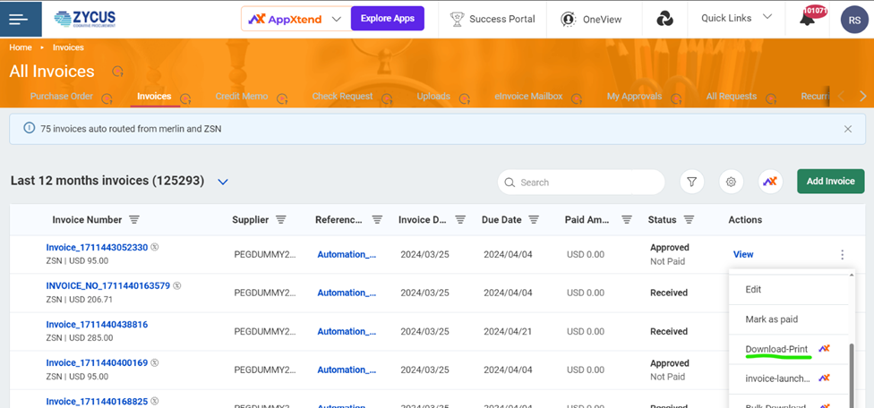The image size is (874, 408).
Task: Choose invoice-launch option in menu
Action: pos(777,378)
